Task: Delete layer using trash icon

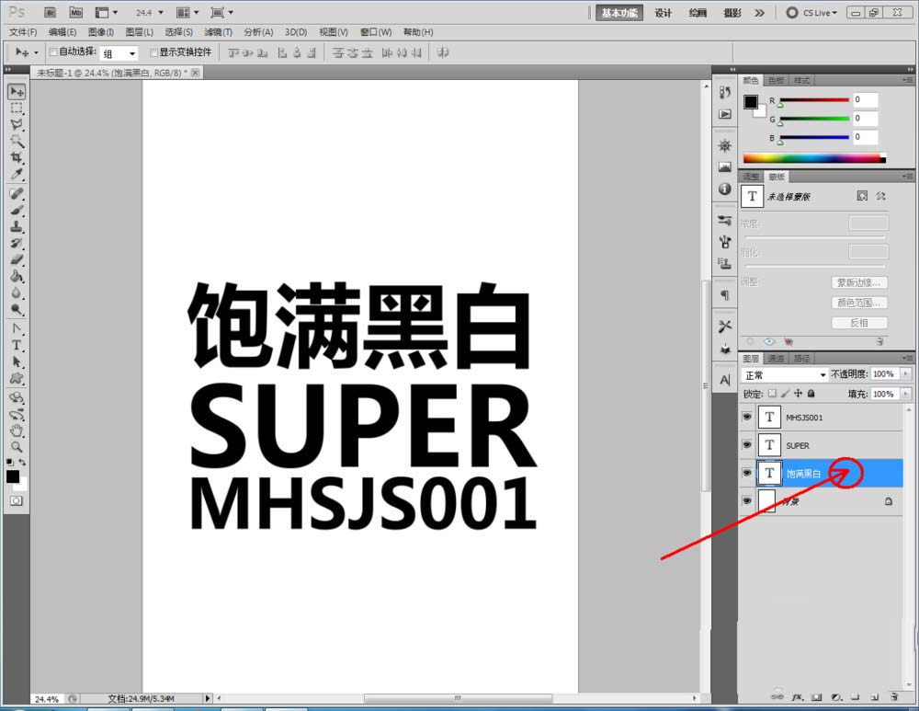Action: (893, 696)
